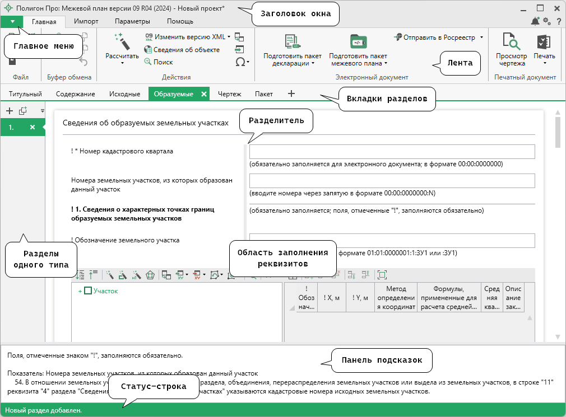Open the green main menu dropdown
The height and width of the screenshot is (417, 566).
click(x=12, y=21)
